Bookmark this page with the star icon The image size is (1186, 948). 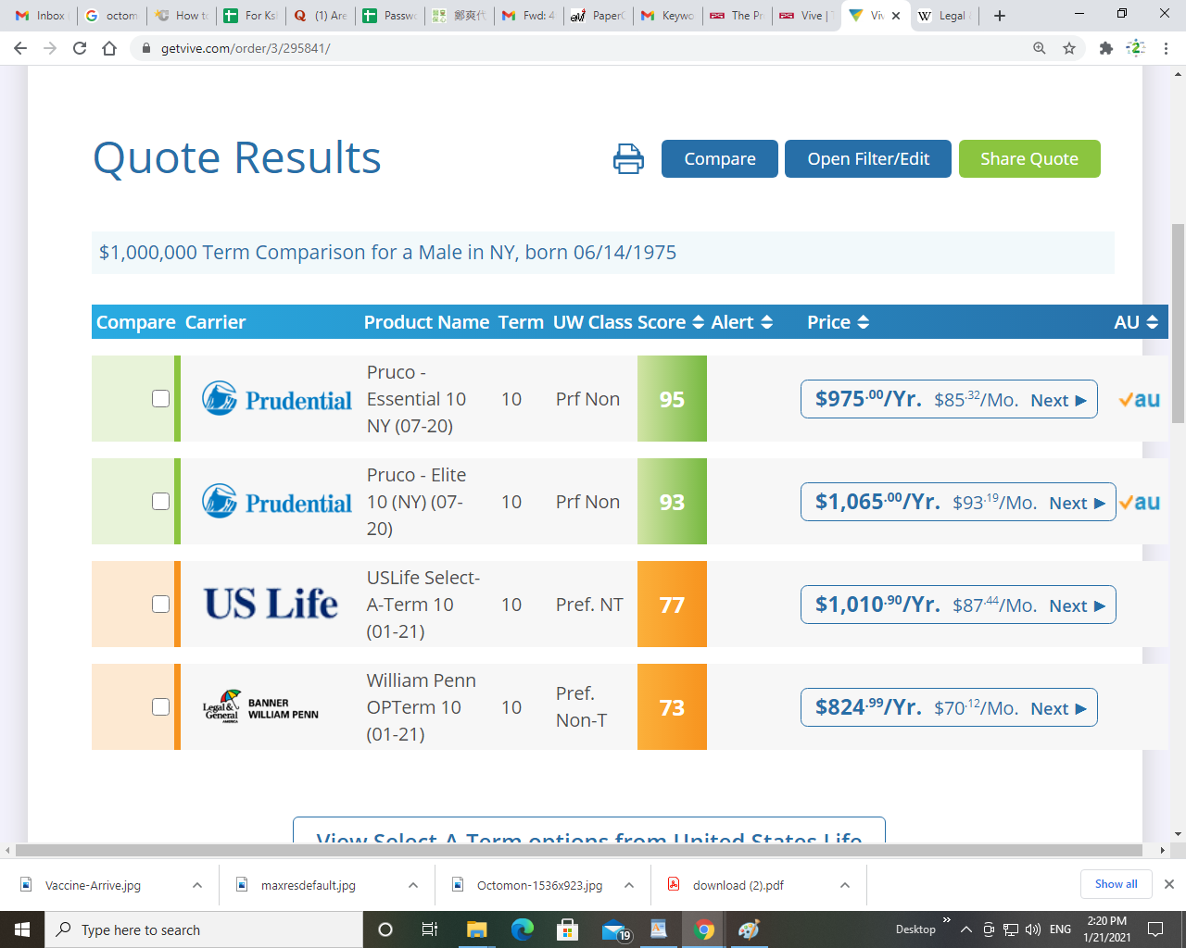[1069, 48]
